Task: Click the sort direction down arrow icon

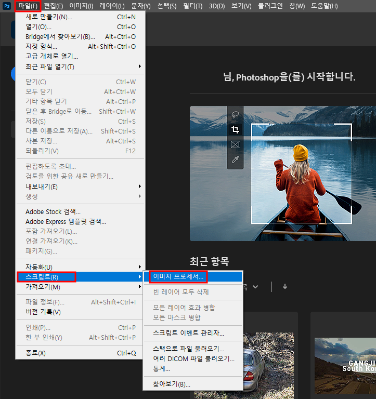Action: (x=285, y=287)
